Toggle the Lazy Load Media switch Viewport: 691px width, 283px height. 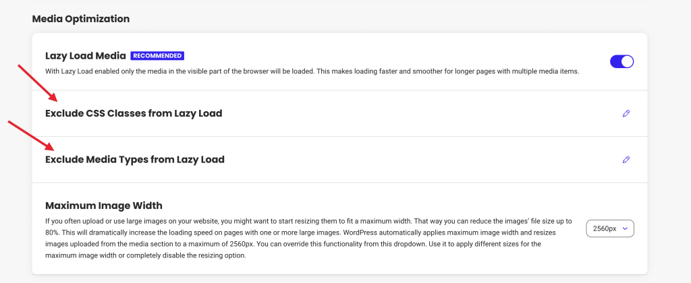(621, 61)
